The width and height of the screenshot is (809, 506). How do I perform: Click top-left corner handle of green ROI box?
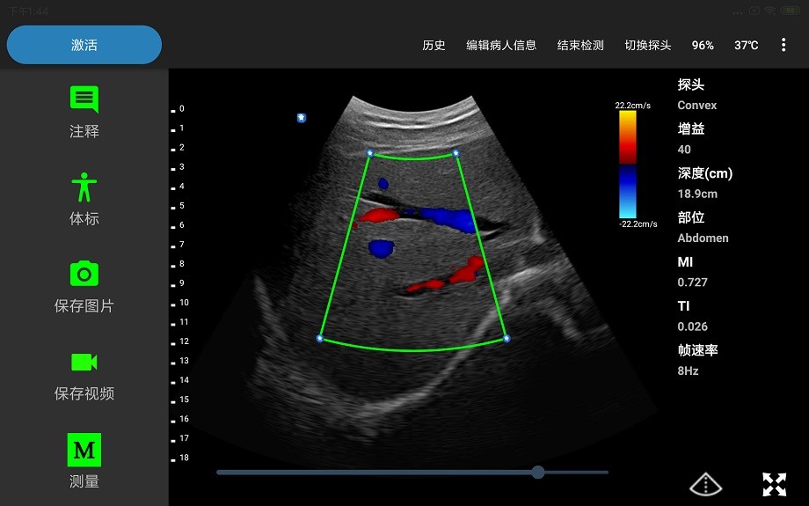point(369,153)
